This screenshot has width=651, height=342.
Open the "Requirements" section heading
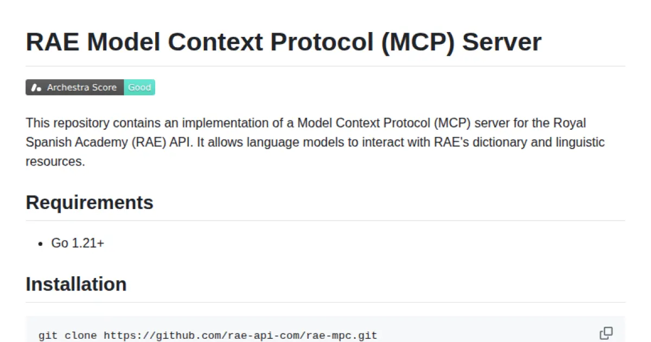click(89, 202)
